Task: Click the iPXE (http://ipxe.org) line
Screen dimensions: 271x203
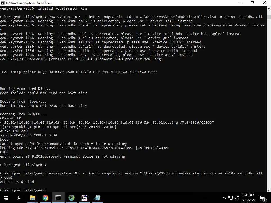Action: pyautogui.click(x=78, y=72)
